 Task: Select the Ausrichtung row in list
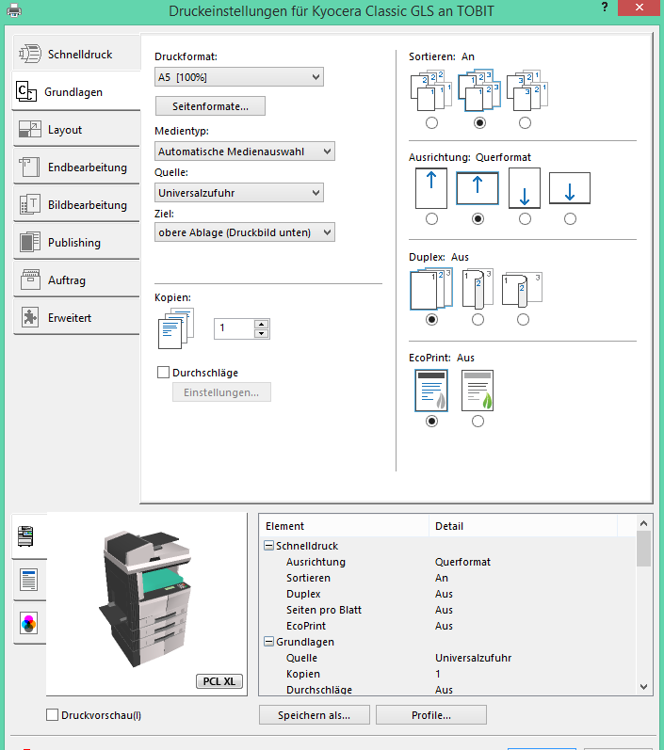coord(447,562)
